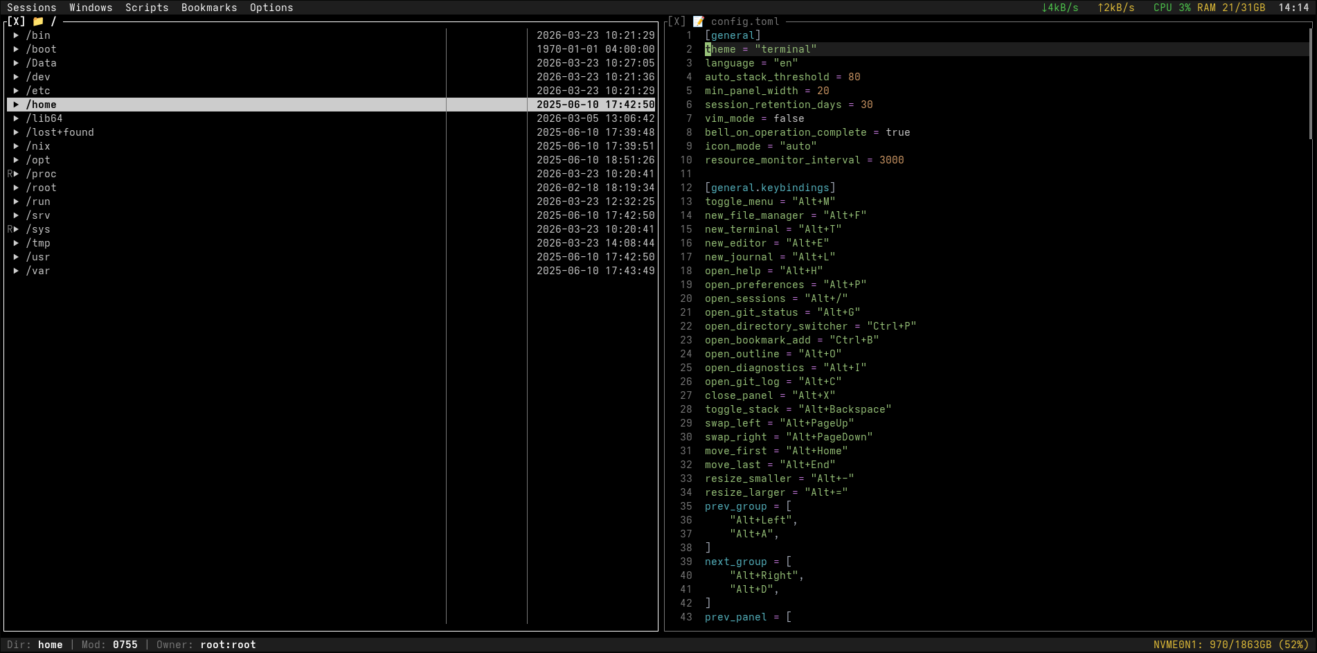This screenshot has height=653, width=1317.
Task: Click the upload speed indicator
Action: 1116,8
